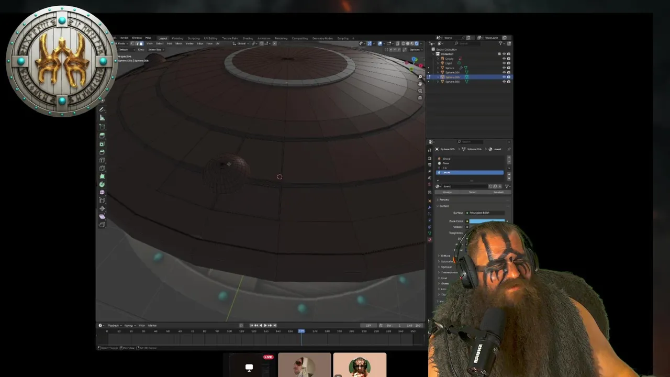Open the Mesh menu in header
This screenshot has width=670, height=377.
(x=178, y=43)
